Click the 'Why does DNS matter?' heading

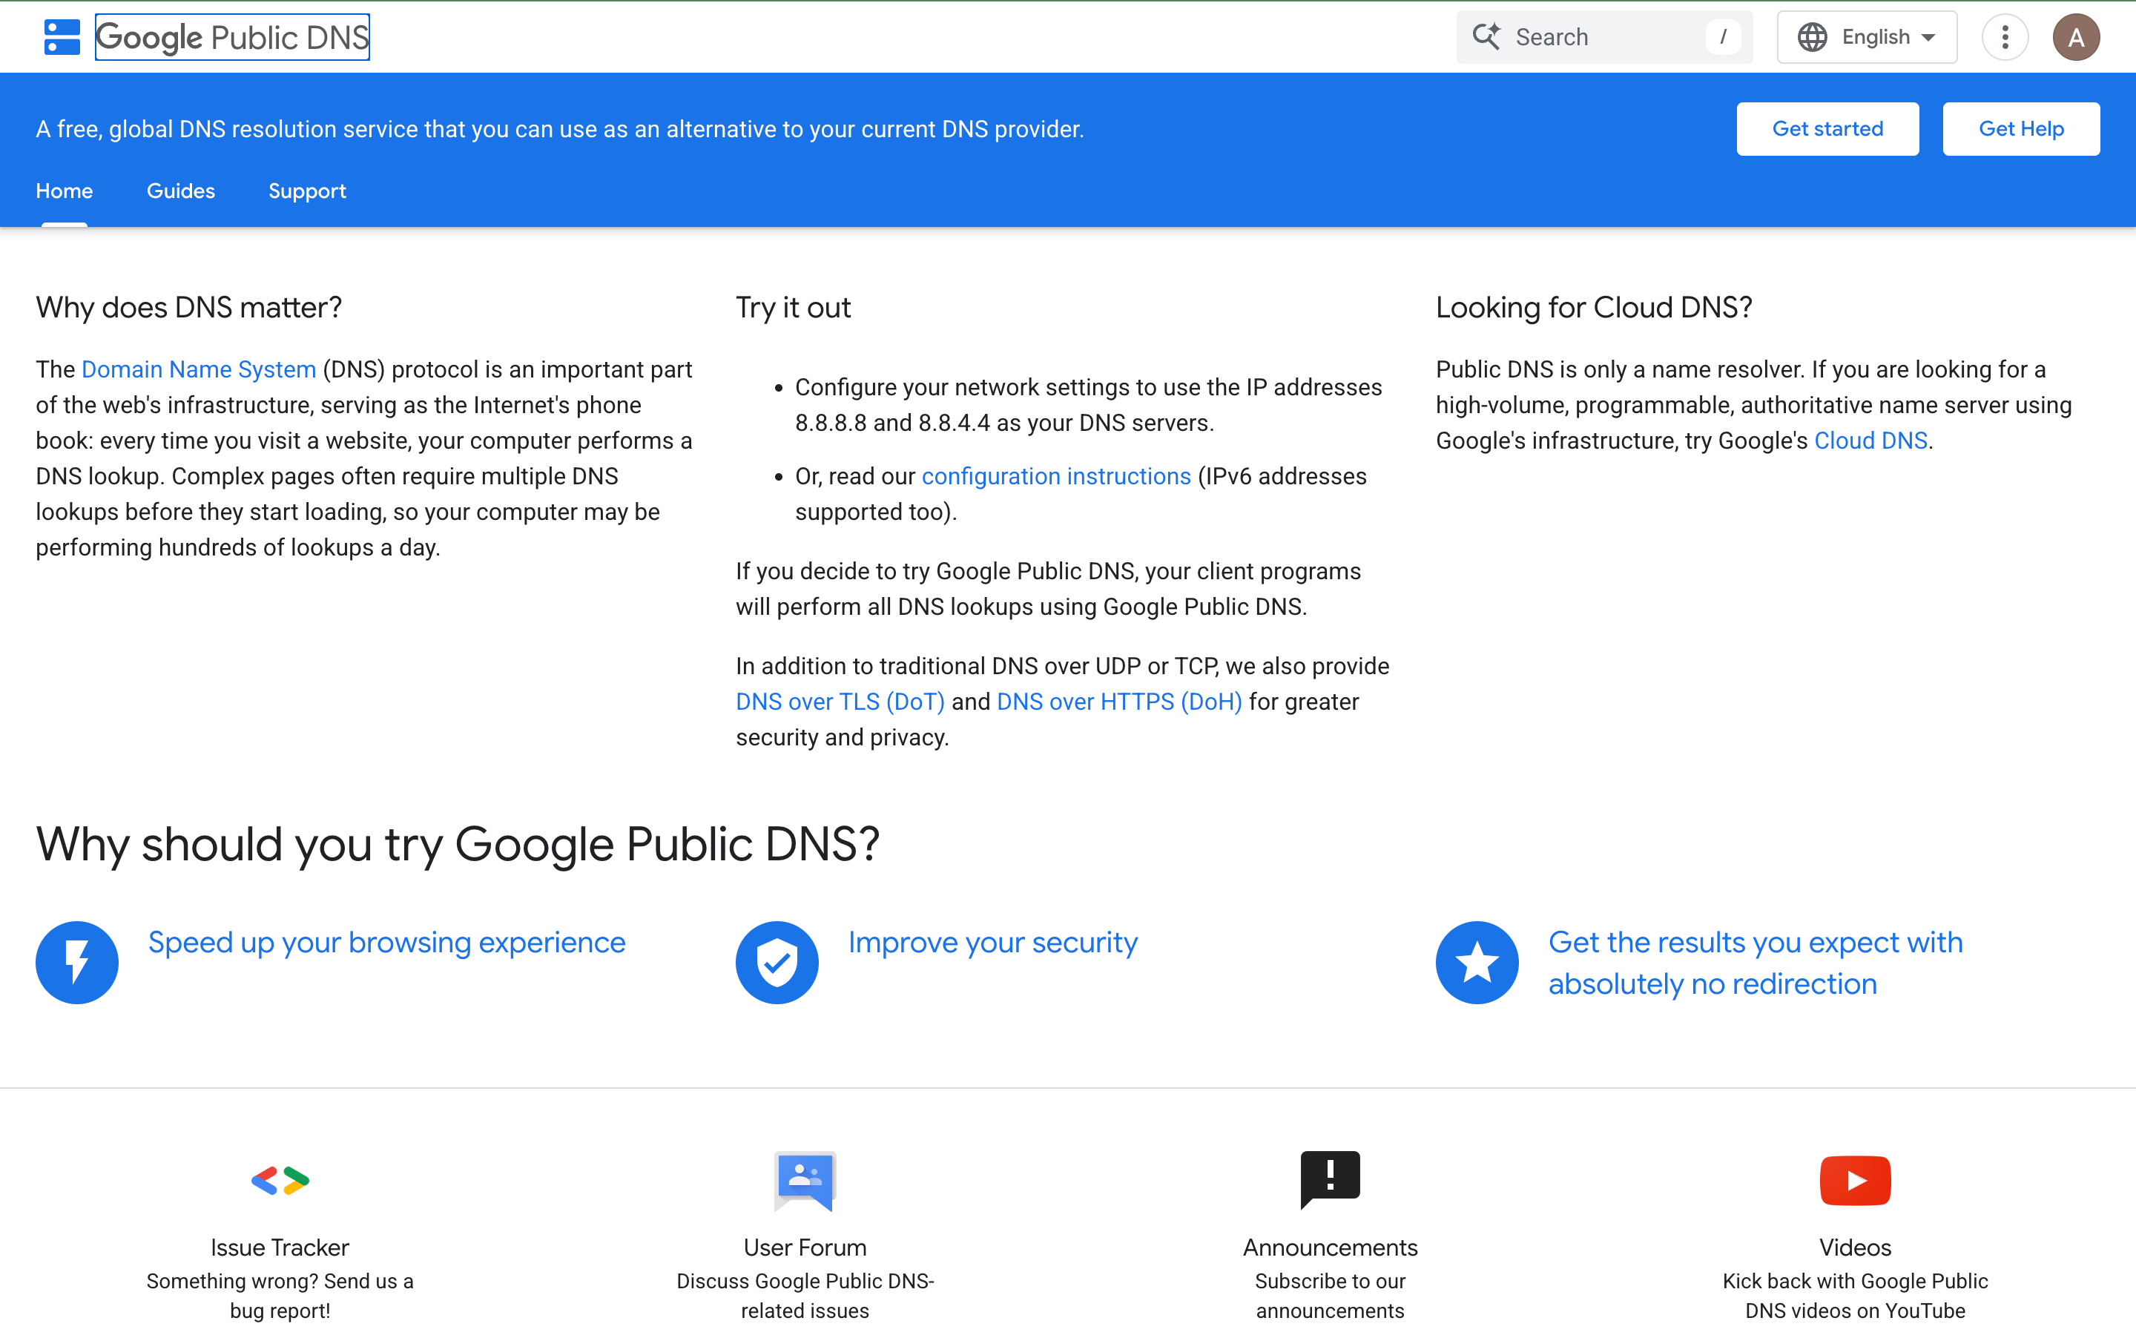tap(189, 307)
